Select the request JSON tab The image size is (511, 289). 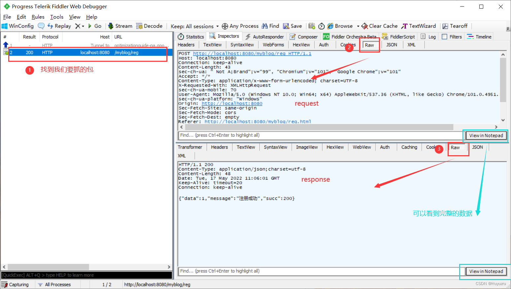point(392,45)
